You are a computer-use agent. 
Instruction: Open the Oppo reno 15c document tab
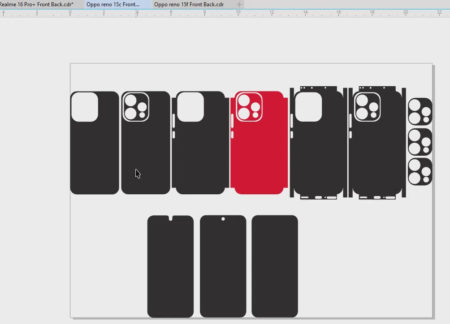click(113, 4)
